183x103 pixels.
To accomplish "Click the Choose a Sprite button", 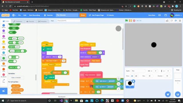I will coord(168,94).
